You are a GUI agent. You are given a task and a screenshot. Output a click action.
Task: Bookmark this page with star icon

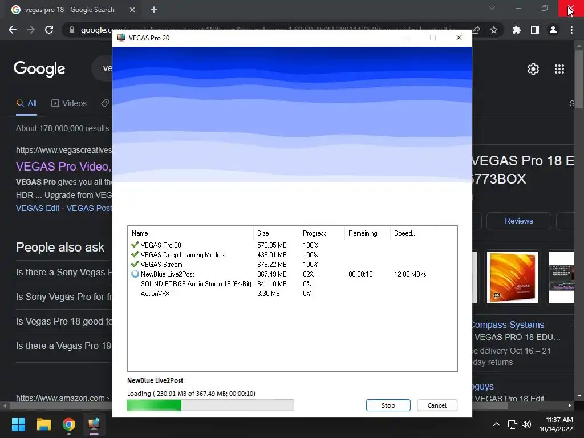[494, 30]
